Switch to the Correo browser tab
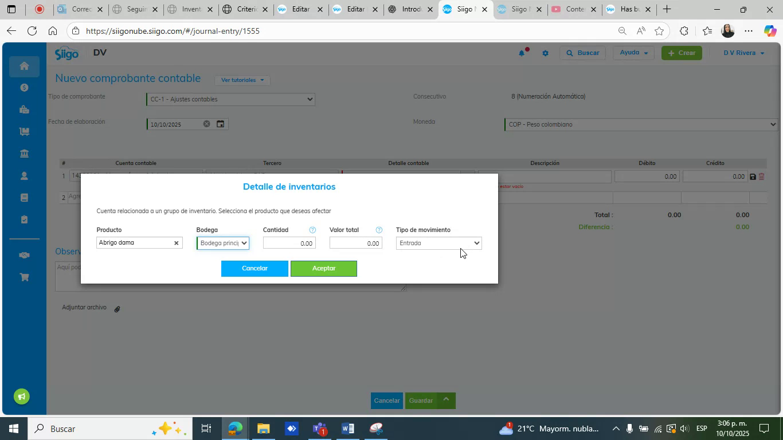Image resolution: width=783 pixels, height=440 pixels. pos(80,9)
